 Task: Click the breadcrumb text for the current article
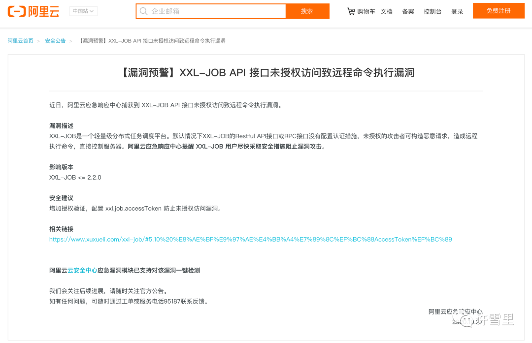point(152,41)
